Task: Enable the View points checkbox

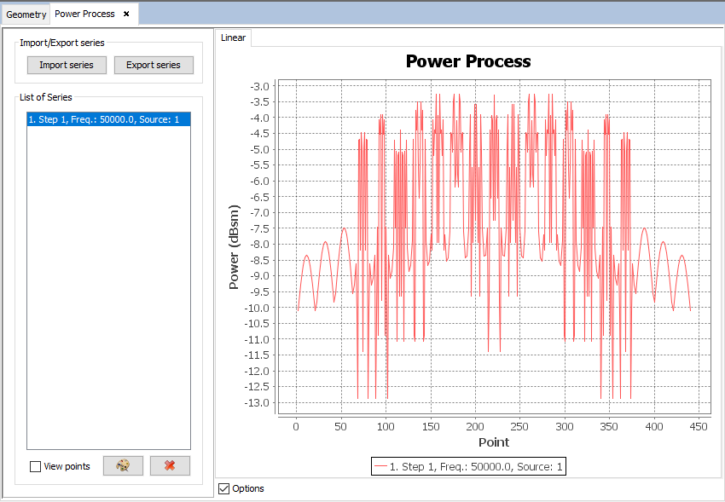Action: [x=35, y=466]
